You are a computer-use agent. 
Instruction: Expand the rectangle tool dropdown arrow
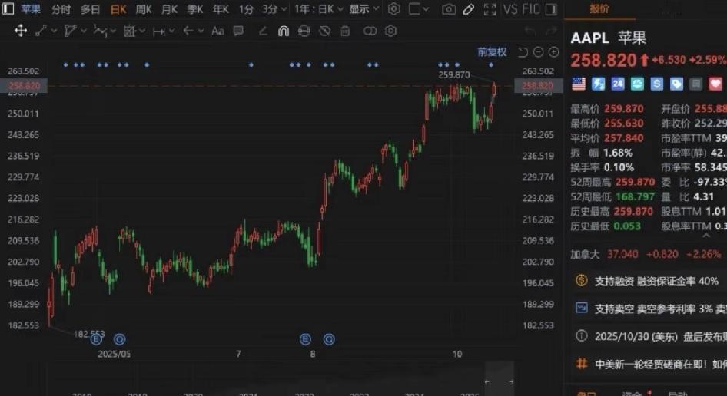pos(142,31)
